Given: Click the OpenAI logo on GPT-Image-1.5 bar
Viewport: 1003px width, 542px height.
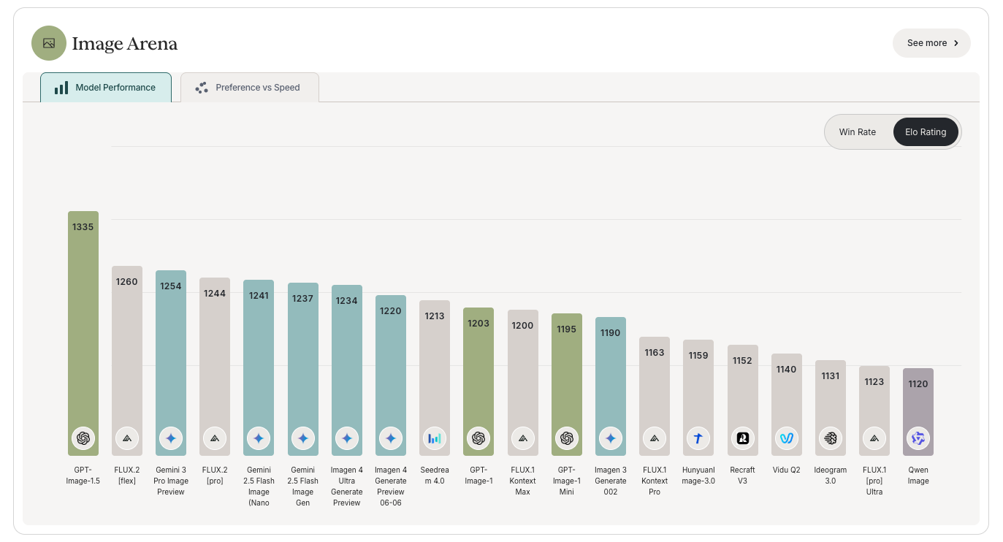Looking at the screenshot, I should 83,438.
